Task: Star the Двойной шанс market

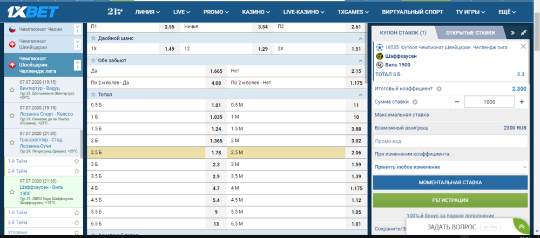Action: 93,38
